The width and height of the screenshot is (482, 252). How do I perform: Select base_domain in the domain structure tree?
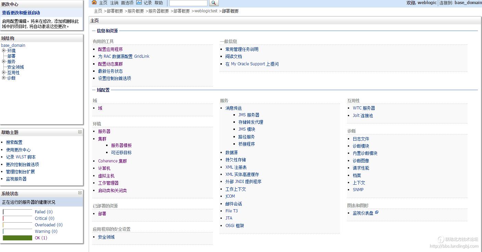click(13, 45)
